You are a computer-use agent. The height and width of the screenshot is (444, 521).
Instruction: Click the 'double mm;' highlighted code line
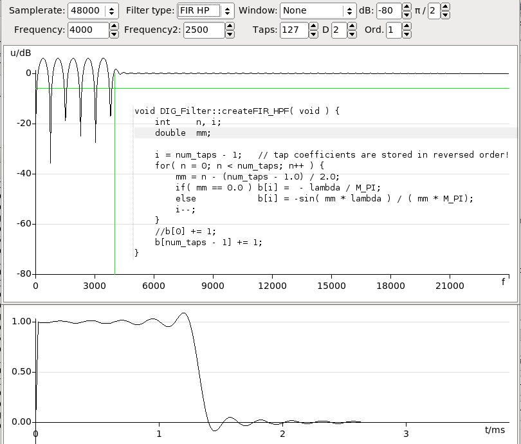click(325, 133)
